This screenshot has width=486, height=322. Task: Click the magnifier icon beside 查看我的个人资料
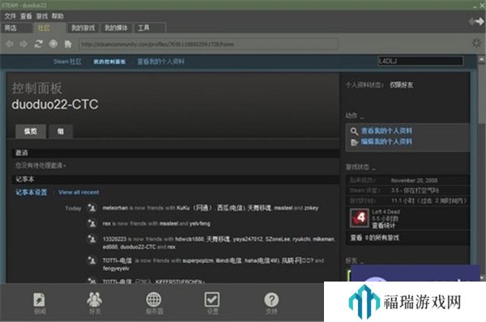coord(354,131)
